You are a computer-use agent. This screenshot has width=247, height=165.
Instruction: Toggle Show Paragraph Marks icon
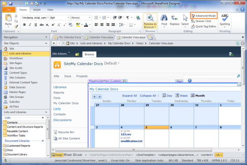pos(128,18)
